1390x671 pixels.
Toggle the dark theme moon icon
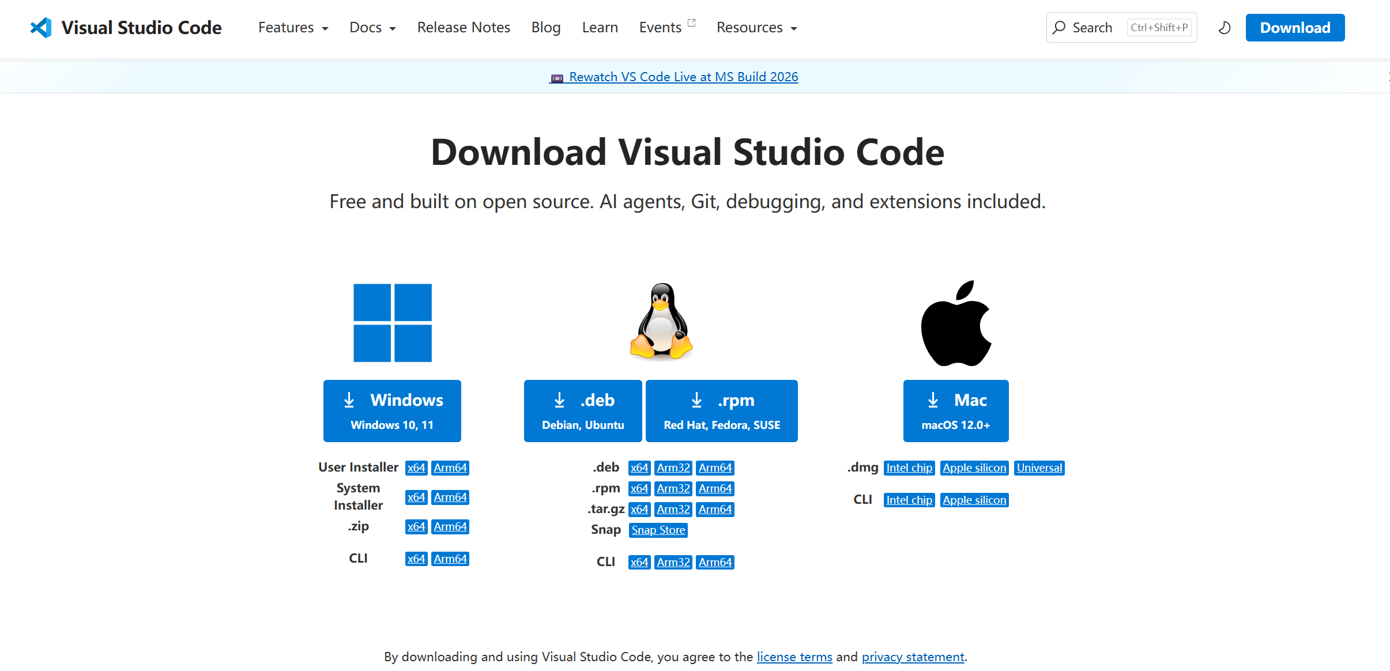(1225, 28)
